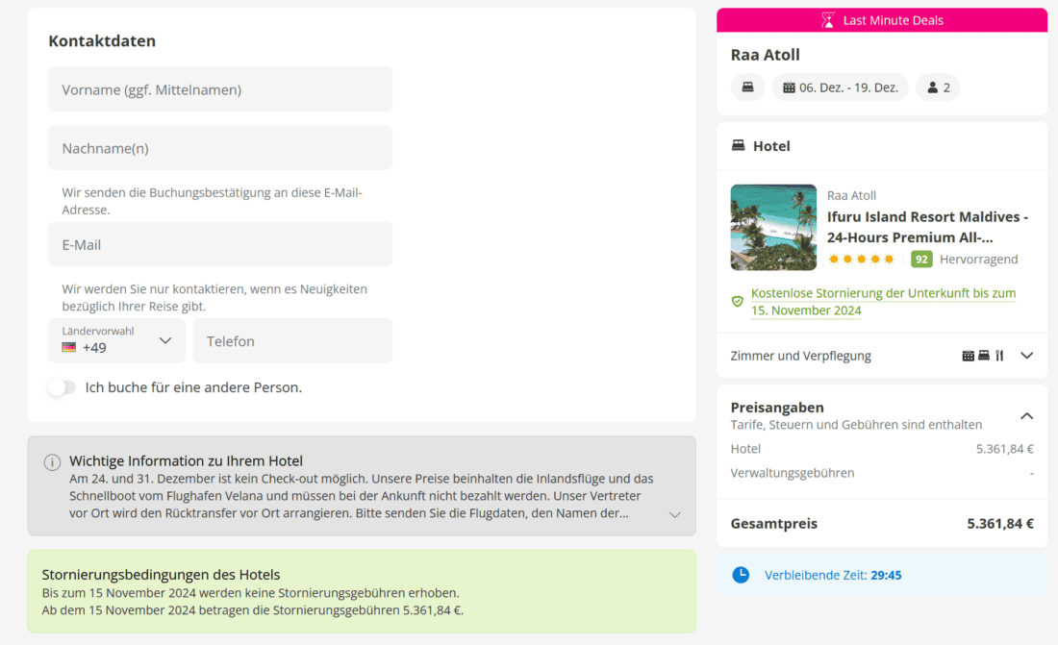Click the German flag in the country code

pyautogui.click(x=68, y=348)
